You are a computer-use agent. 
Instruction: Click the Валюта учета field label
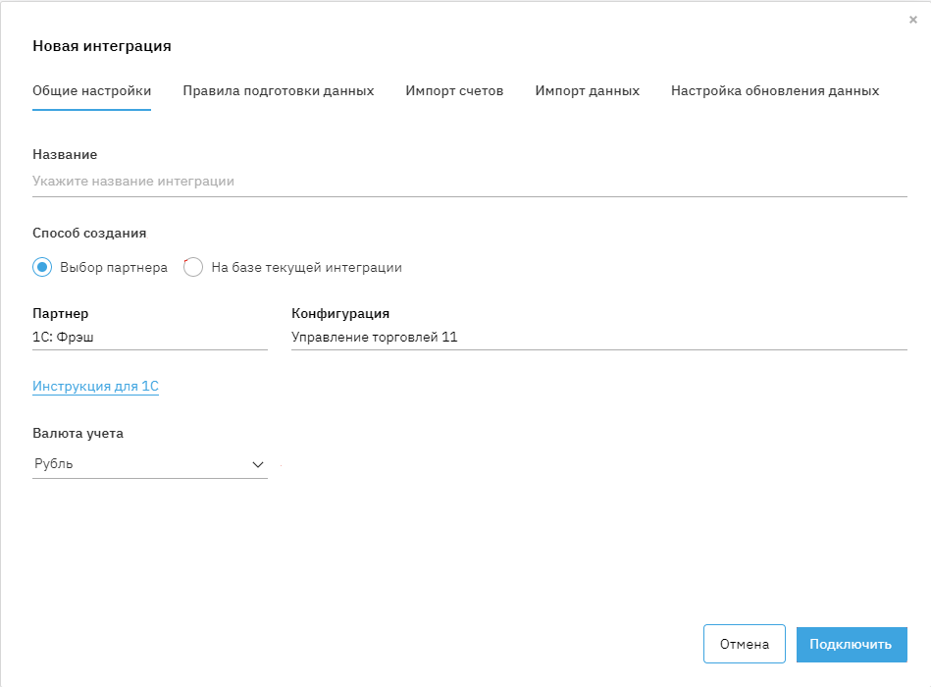(78, 433)
